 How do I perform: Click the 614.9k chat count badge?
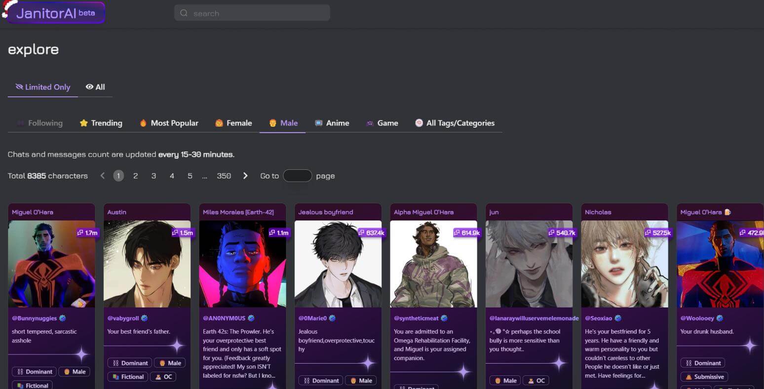(467, 233)
